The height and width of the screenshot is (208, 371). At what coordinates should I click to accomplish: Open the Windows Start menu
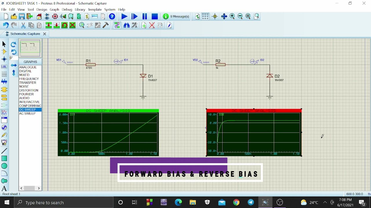(7, 203)
